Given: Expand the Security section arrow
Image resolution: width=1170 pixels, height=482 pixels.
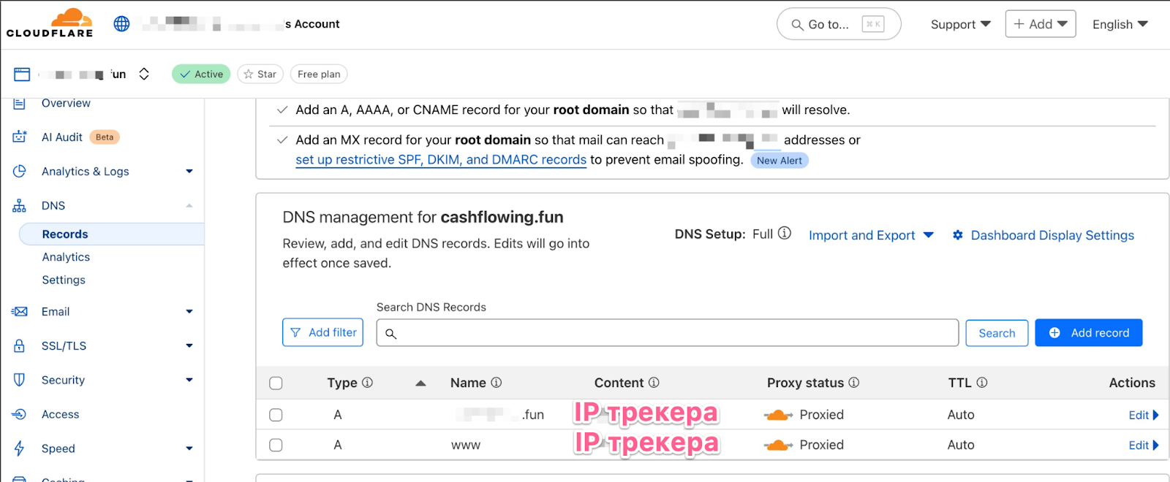Looking at the screenshot, I should (189, 380).
